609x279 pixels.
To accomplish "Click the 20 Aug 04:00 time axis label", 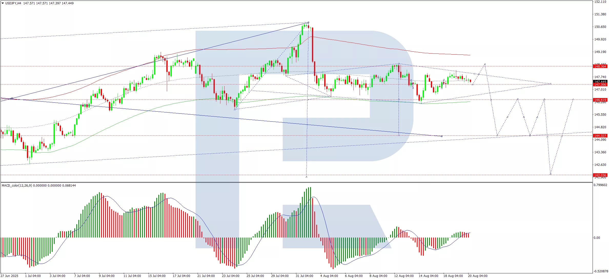I will (x=478, y=276).
